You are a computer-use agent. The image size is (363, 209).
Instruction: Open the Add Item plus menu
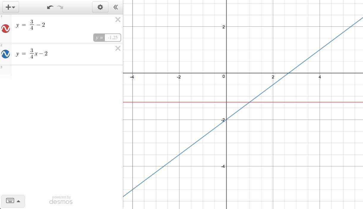pyautogui.click(x=11, y=7)
